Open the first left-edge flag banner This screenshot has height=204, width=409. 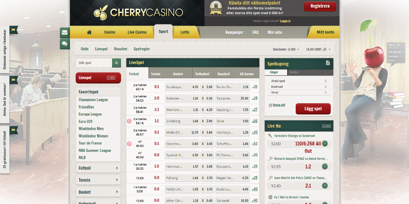(14, 30)
